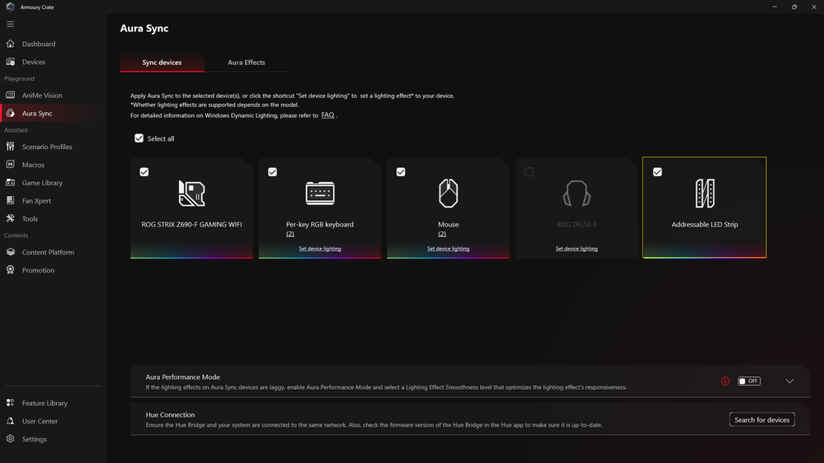Click the Aura Performance Mode heading
This screenshot has height=463, width=824.
183,377
